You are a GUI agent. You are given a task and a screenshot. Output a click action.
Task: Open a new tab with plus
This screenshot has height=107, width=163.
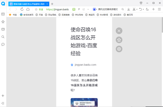click(x=52, y=4)
